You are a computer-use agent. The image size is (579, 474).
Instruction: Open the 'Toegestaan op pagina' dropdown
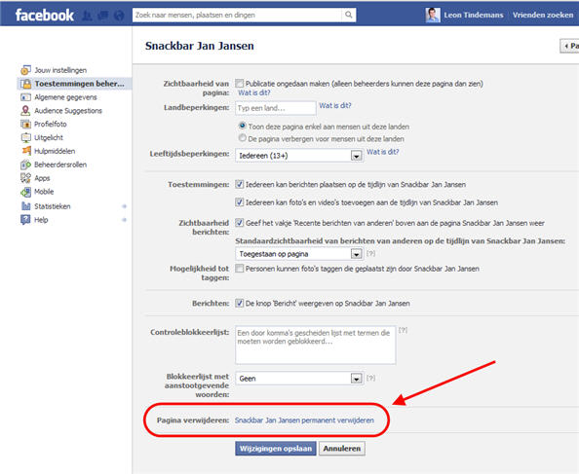click(x=299, y=254)
